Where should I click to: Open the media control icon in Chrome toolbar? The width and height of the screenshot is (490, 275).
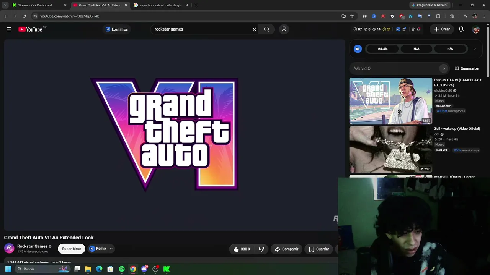coord(465,16)
